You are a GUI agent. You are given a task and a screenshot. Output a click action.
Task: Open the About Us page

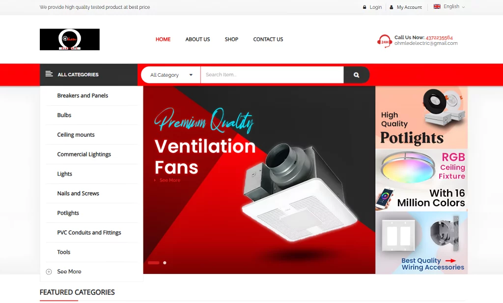click(197, 39)
